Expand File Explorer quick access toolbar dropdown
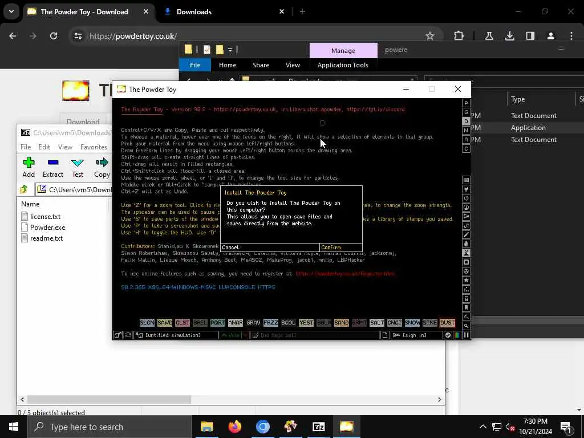 pos(230,50)
